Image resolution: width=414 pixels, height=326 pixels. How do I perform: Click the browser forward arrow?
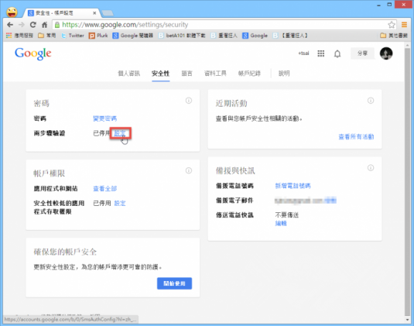22,25
